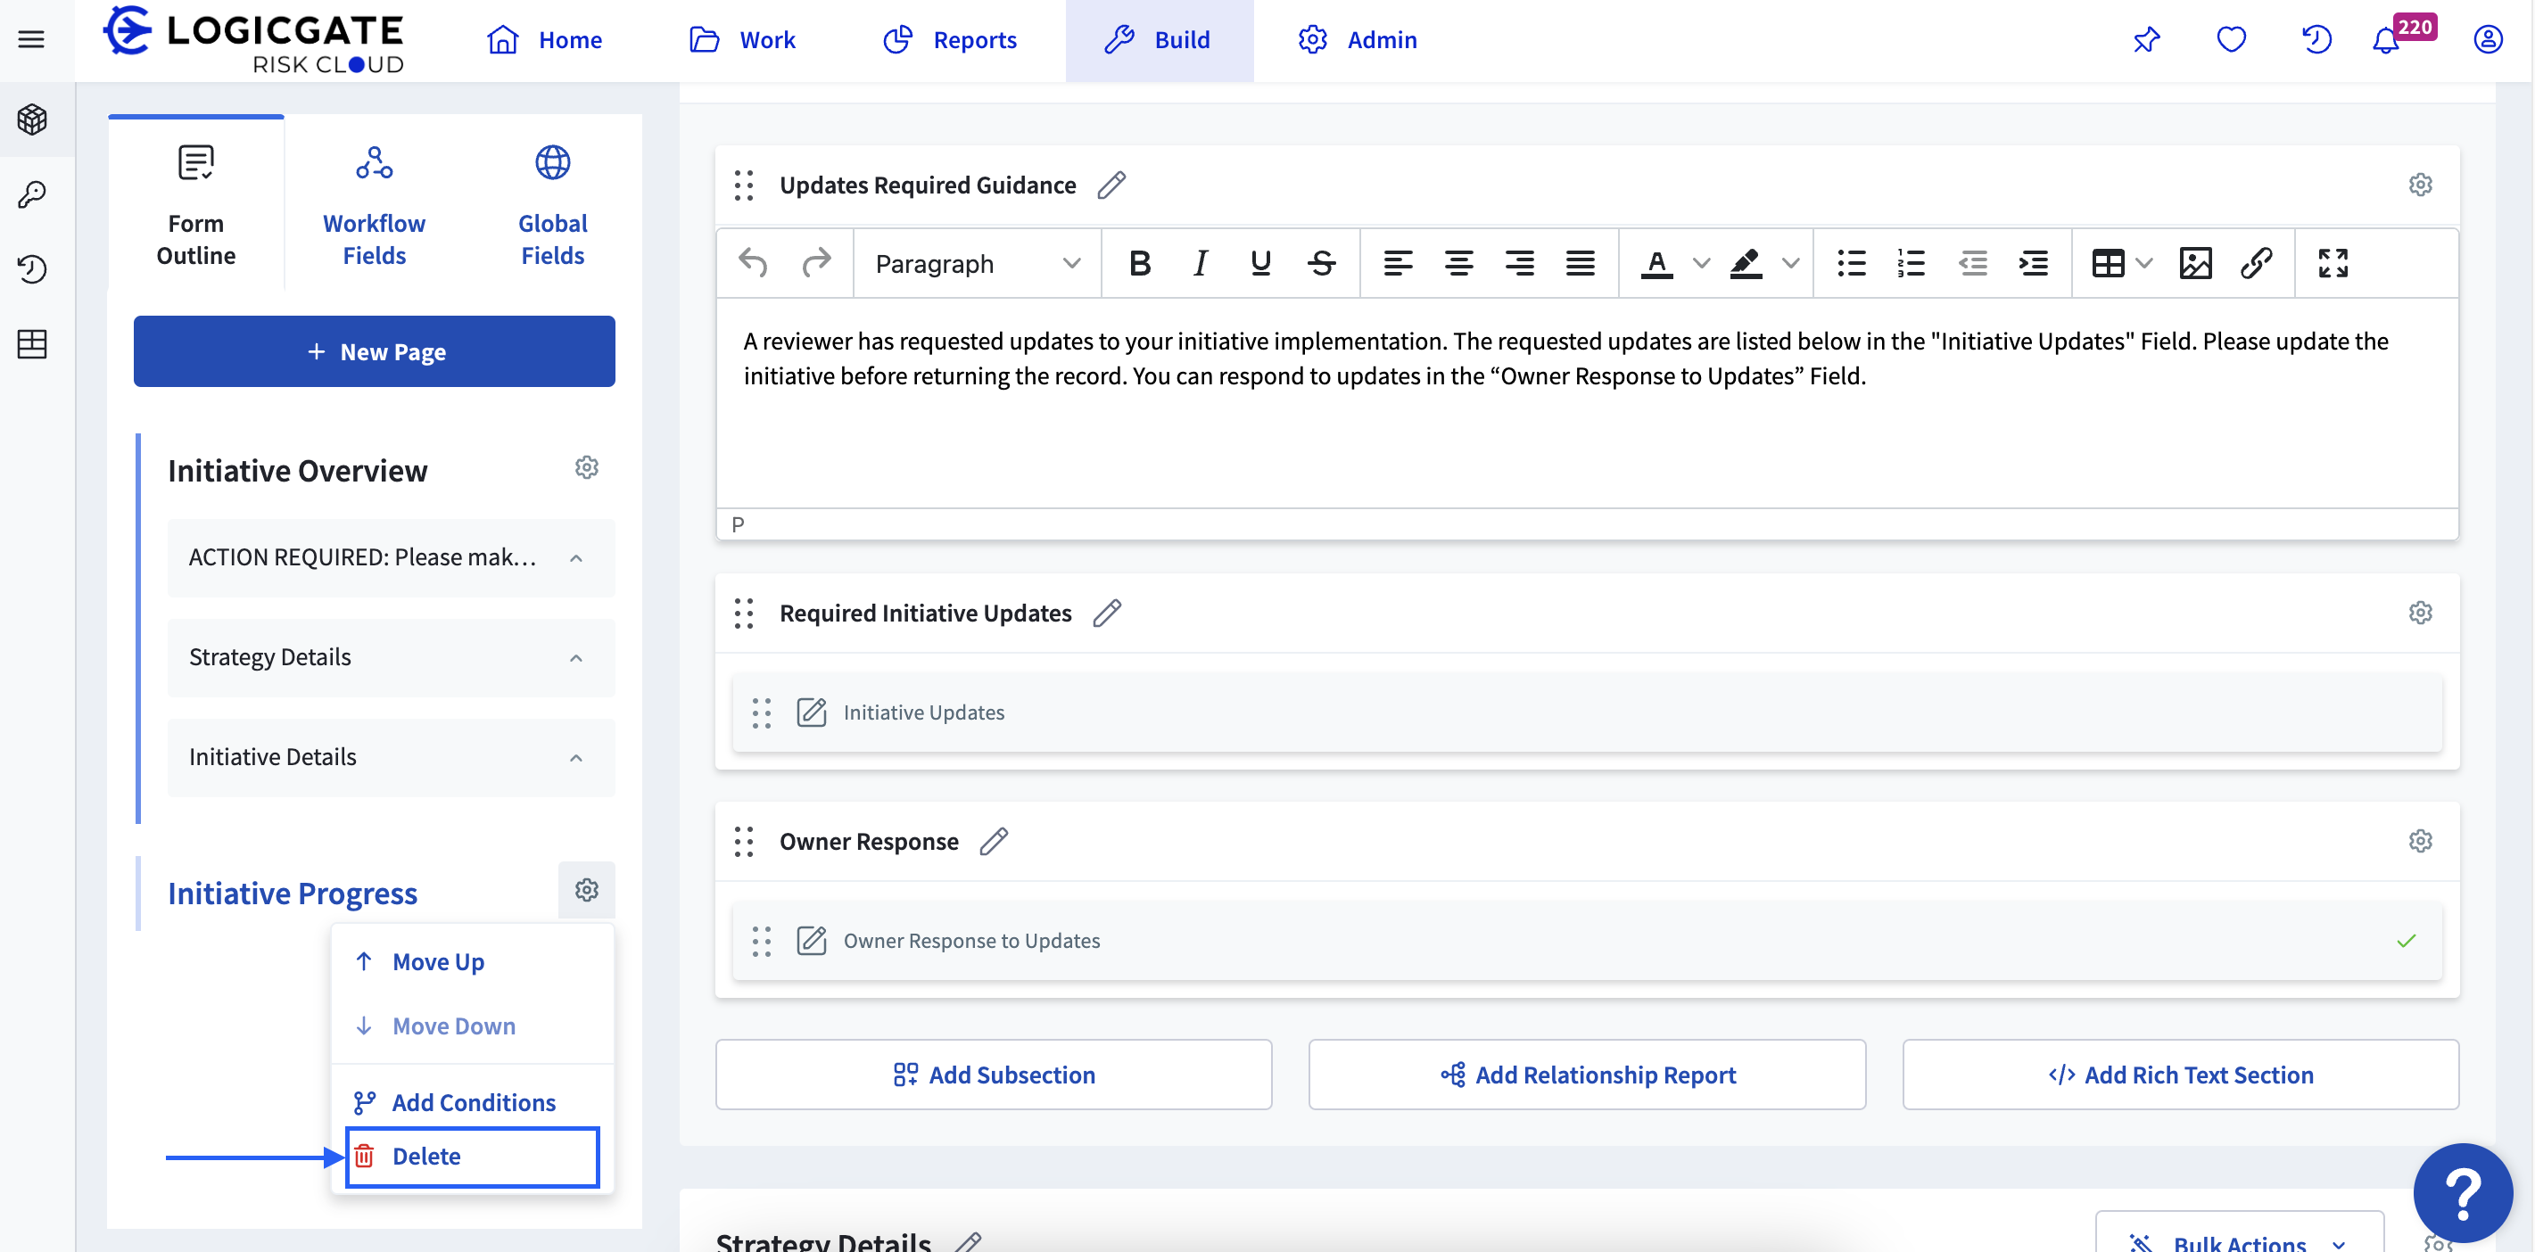Align text right
The height and width of the screenshot is (1252, 2535).
pos(1519,262)
